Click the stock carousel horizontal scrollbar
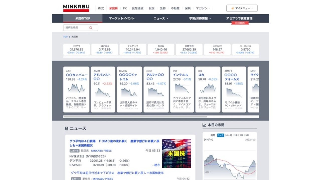This screenshot has width=321, height=180. [x=135, y=116]
